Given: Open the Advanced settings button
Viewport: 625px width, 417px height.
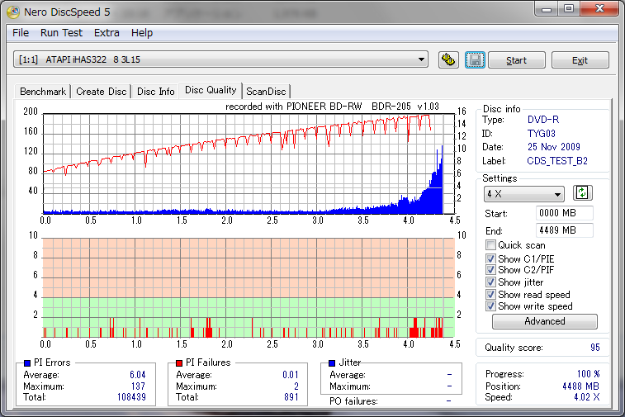Looking at the screenshot, I should (x=544, y=321).
